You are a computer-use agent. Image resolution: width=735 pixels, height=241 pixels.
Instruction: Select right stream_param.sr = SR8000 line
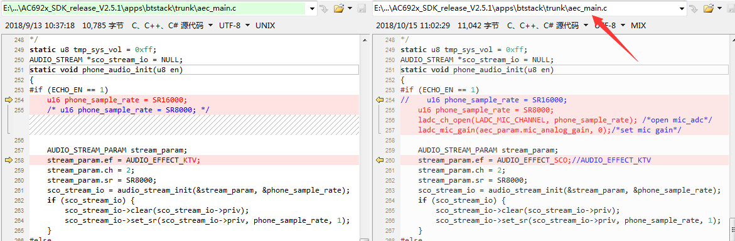[x=473, y=180]
